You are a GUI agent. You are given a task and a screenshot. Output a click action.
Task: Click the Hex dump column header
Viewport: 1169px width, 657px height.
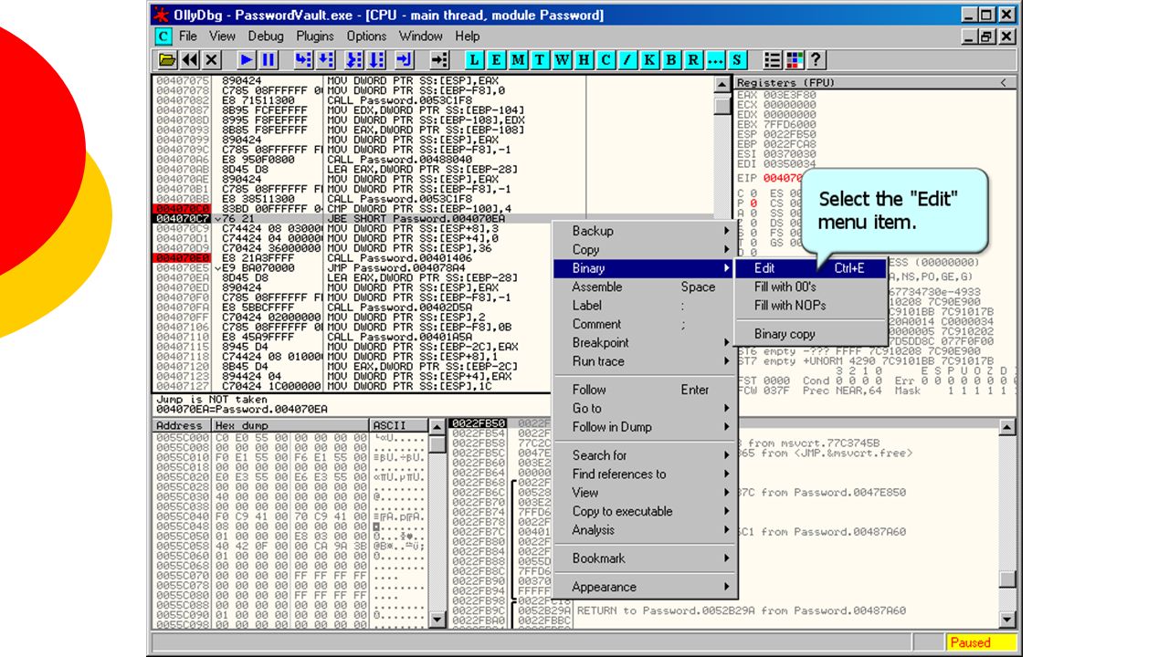[290, 425]
